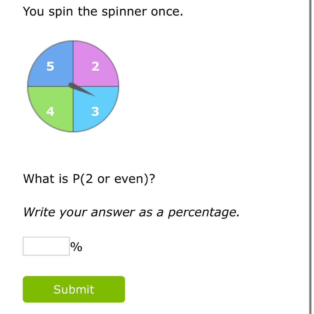This screenshot has width=314, height=314.
Task: Click the word "percentage" in the instruction
Action: click(203, 212)
